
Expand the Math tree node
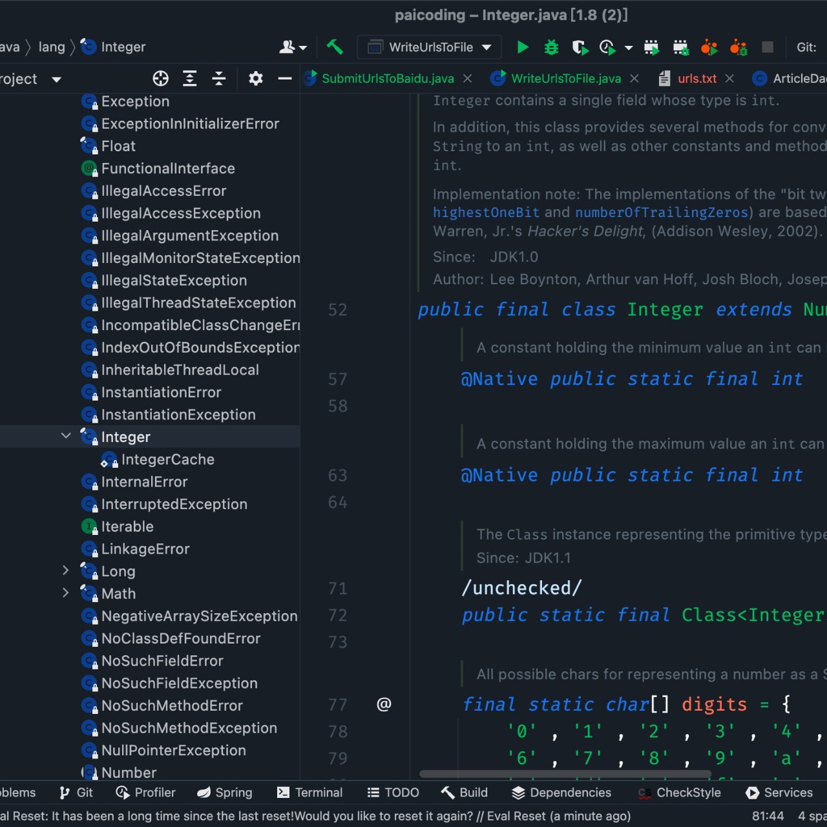(66, 592)
